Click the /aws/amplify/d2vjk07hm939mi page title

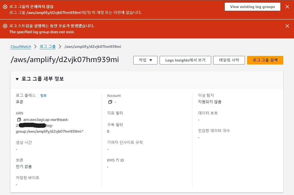point(64,60)
